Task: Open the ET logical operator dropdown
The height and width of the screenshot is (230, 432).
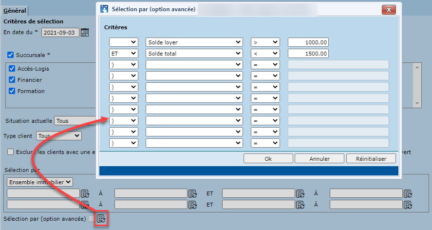Action: [x=123, y=54]
